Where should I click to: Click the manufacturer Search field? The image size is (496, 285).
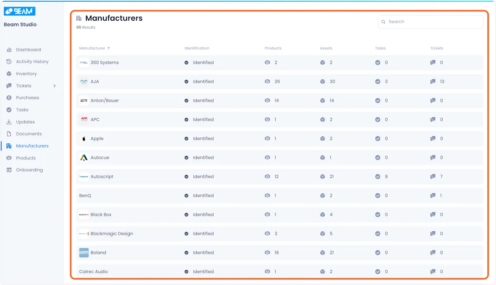tap(431, 21)
